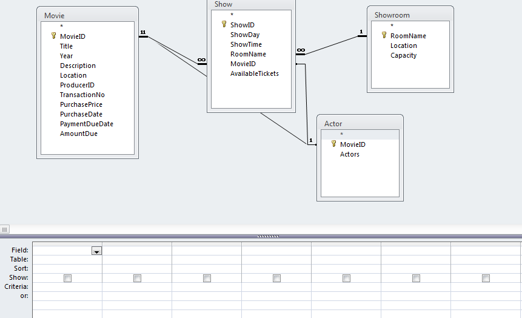Tick the Show checkbox in the second grid column

137,278
